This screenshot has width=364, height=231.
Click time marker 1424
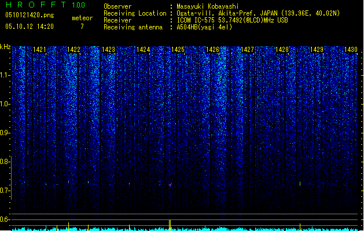(144, 49)
